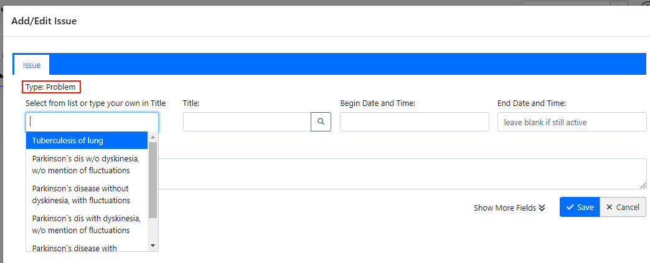
Task: Save the issue with the checkmark button
Action: pyautogui.click(x=579, y=207)
